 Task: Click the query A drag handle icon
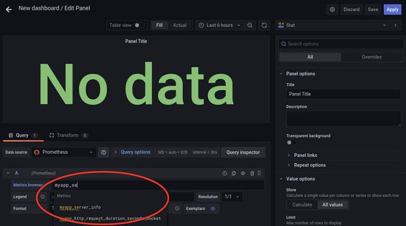(259, 173)
